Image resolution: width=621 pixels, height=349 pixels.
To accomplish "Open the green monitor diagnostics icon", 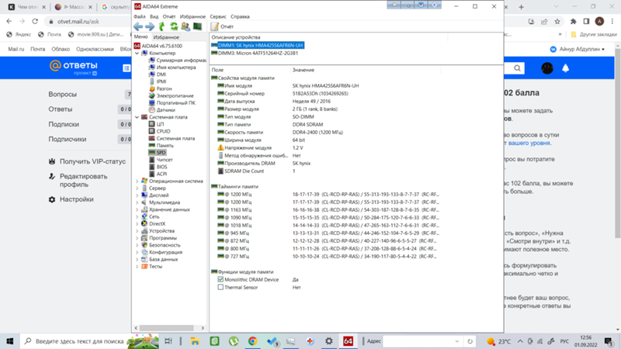I will [197, 26].
